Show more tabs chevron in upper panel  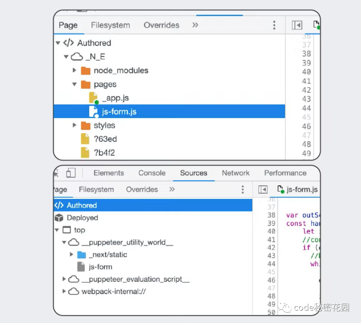pos(195,25)
